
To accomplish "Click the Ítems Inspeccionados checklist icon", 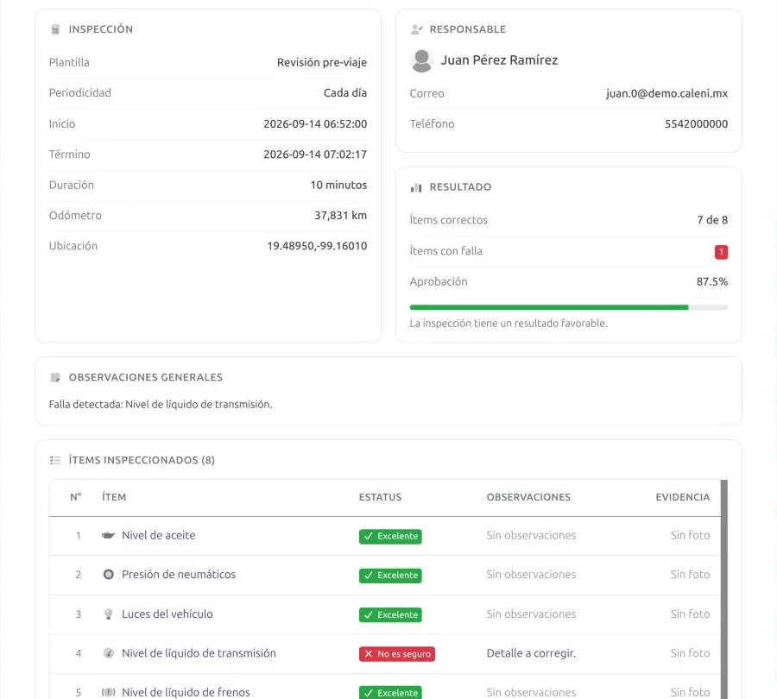I will click(x=55, y=460).
